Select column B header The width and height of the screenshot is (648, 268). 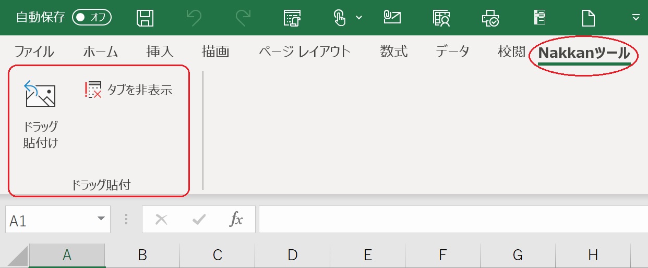[x=142, y=255]
